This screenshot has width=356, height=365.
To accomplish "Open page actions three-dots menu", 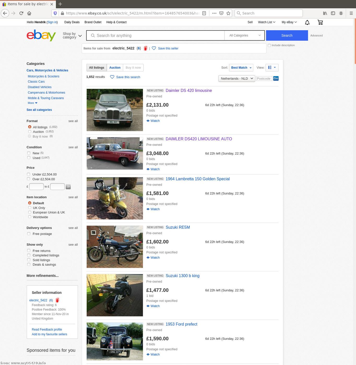I will [214, 13].
